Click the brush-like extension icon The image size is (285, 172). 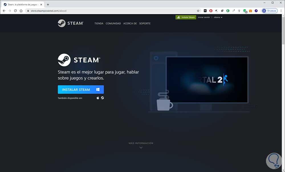click(233, 11)
